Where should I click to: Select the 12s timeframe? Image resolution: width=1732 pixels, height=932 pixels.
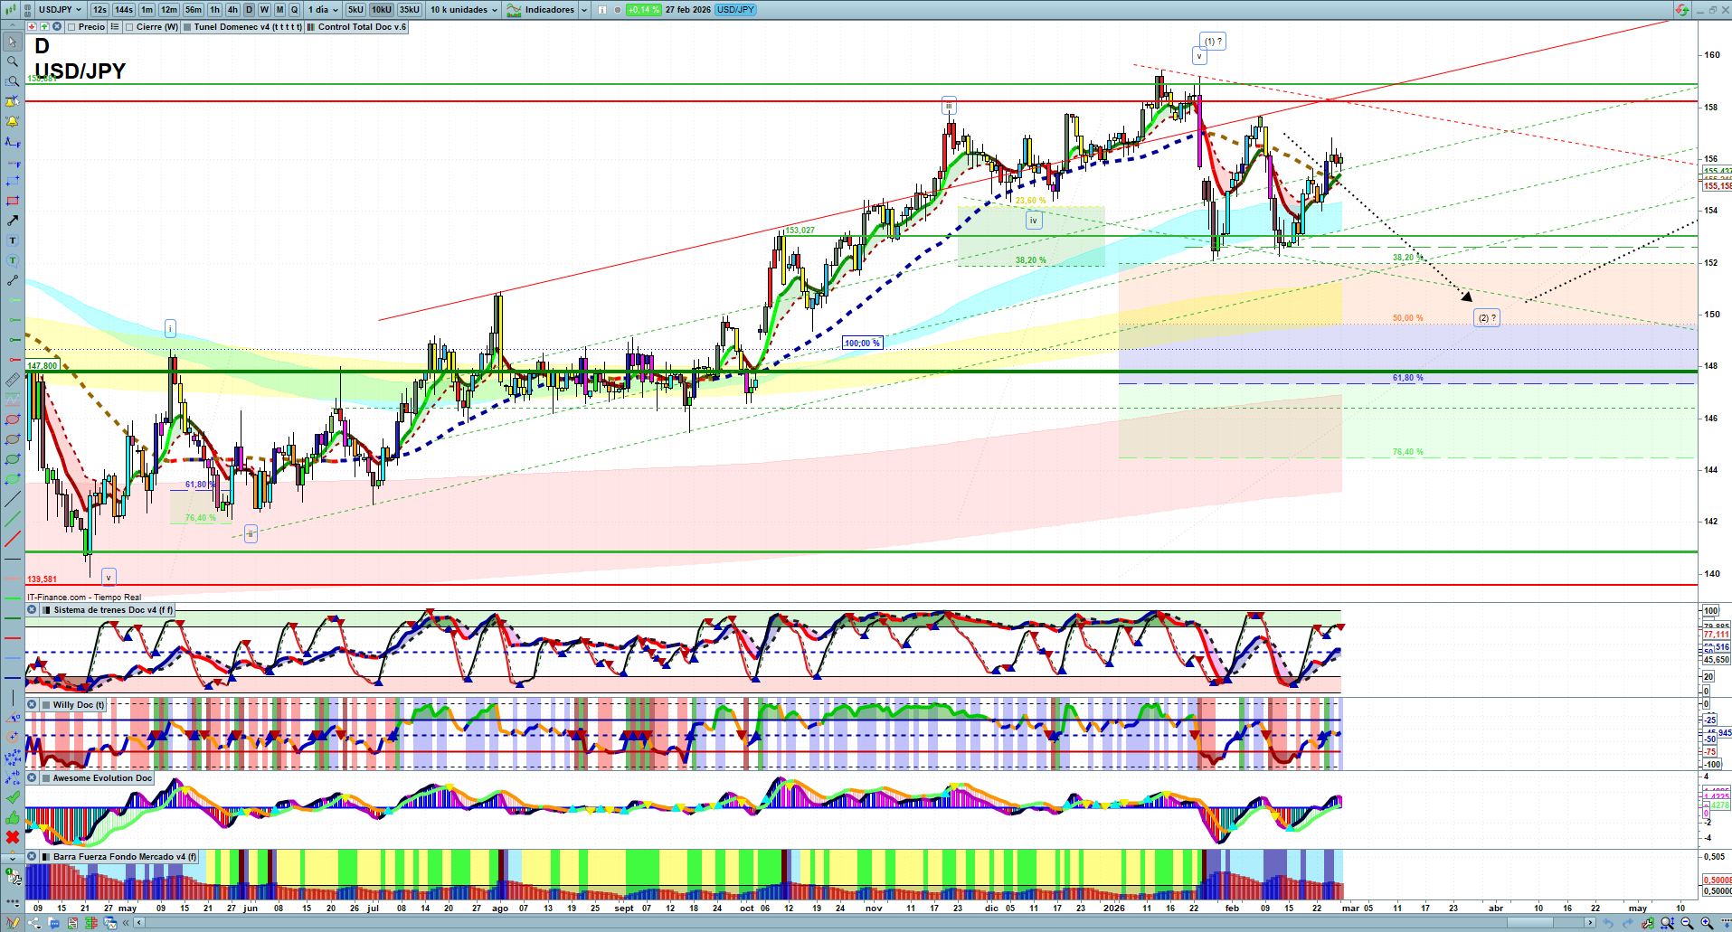coord(99,10)
